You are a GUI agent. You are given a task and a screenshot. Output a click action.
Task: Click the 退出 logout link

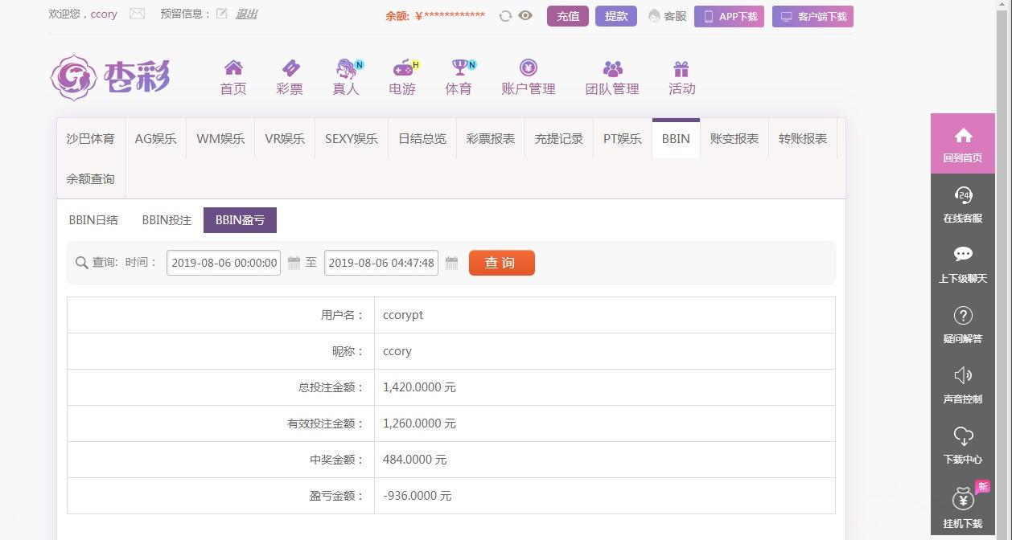[246, 14]
